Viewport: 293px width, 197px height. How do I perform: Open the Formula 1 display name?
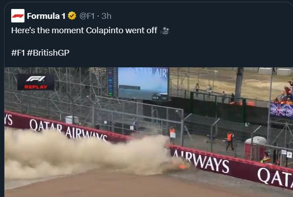tap(46, 16)
